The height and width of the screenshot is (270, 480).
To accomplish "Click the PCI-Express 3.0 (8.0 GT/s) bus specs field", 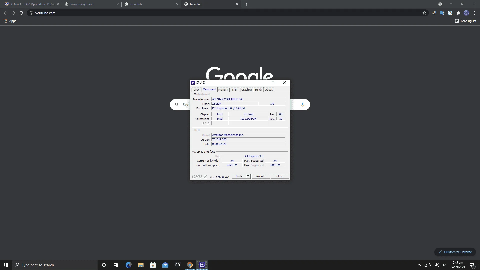I will pos(248,108).
